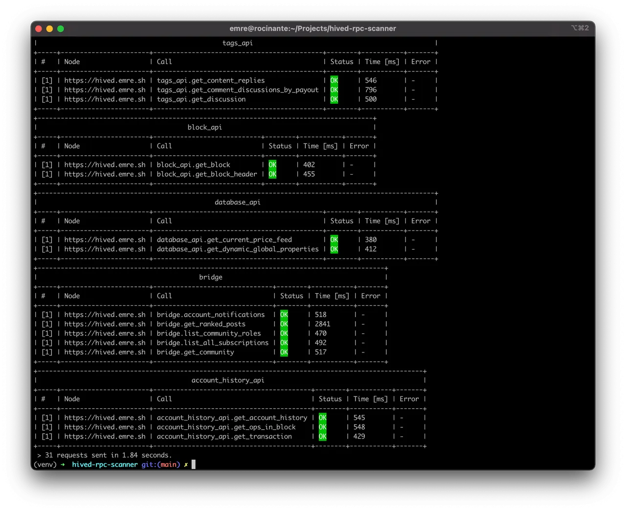Click Call header in account_history_api table
Screen dimensions: 626x511
click(x=164, y=398)
